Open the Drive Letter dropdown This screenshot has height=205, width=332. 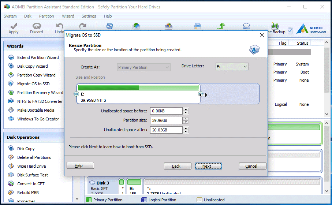pos(232,67)
